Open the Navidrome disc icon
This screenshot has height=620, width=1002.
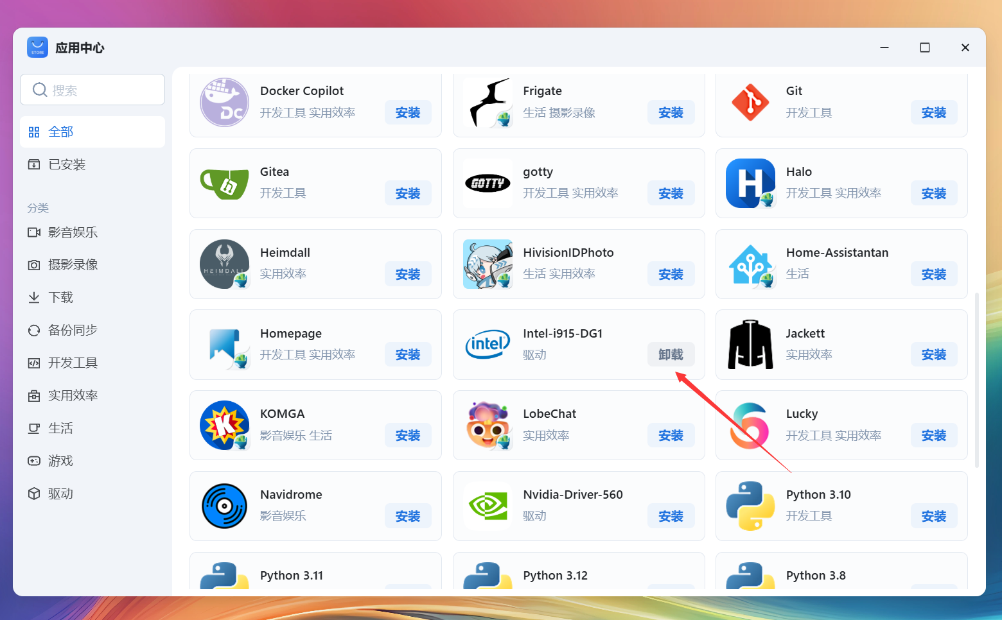pos(224,506)
